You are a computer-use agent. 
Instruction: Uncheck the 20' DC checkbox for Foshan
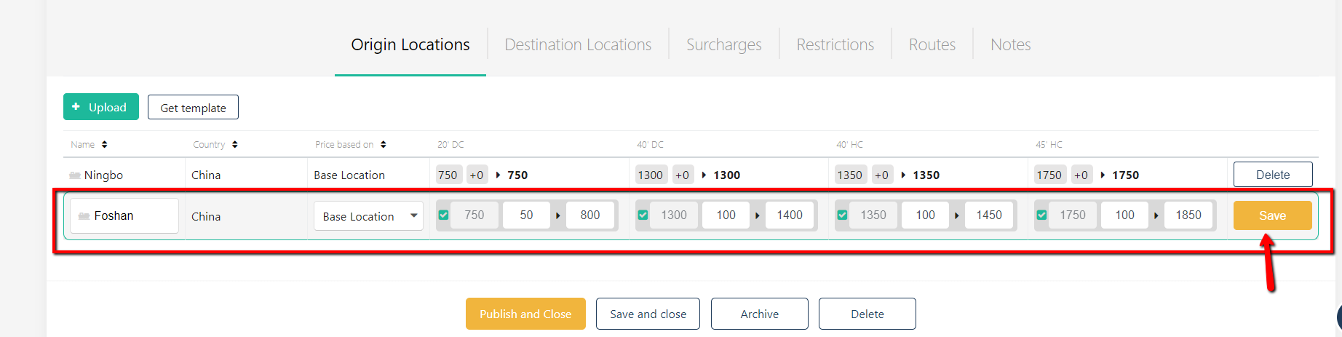(443, 215)
